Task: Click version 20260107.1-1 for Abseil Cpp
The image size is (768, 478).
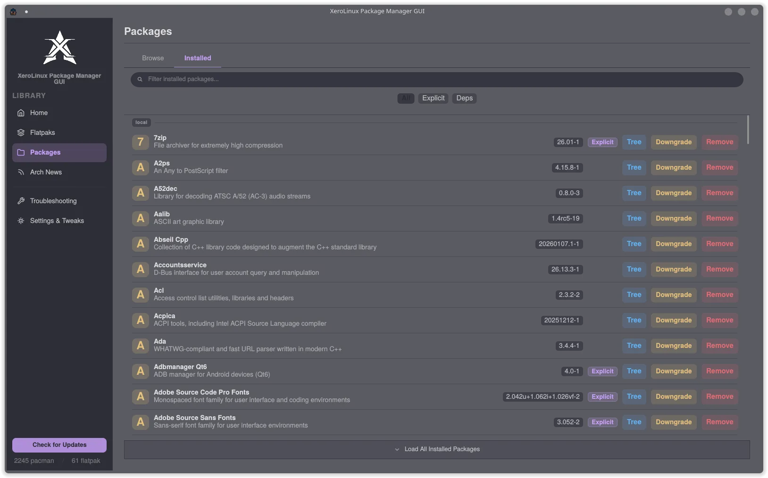Action: pyautogui.click(x=559, y=244)
